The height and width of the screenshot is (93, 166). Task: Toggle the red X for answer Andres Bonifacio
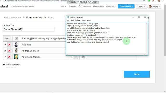9,51
